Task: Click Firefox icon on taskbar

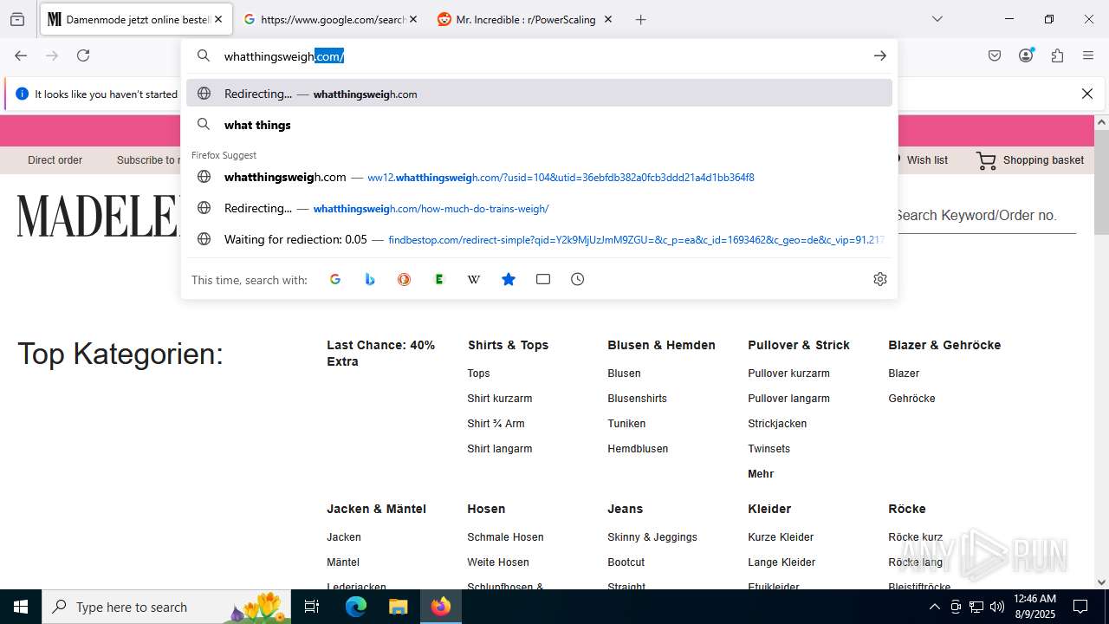Action: click(440, 607)
